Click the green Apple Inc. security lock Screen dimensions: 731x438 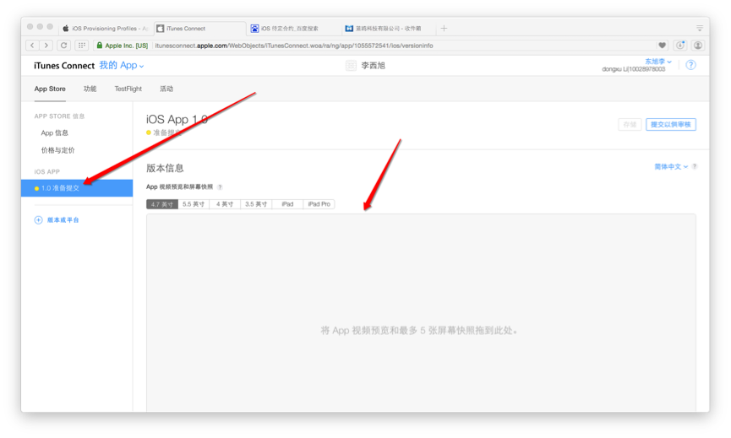coord(100,45)
